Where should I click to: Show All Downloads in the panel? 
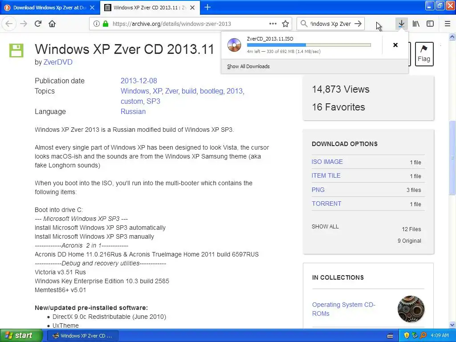pyautogui.click(x=248, y=66)
